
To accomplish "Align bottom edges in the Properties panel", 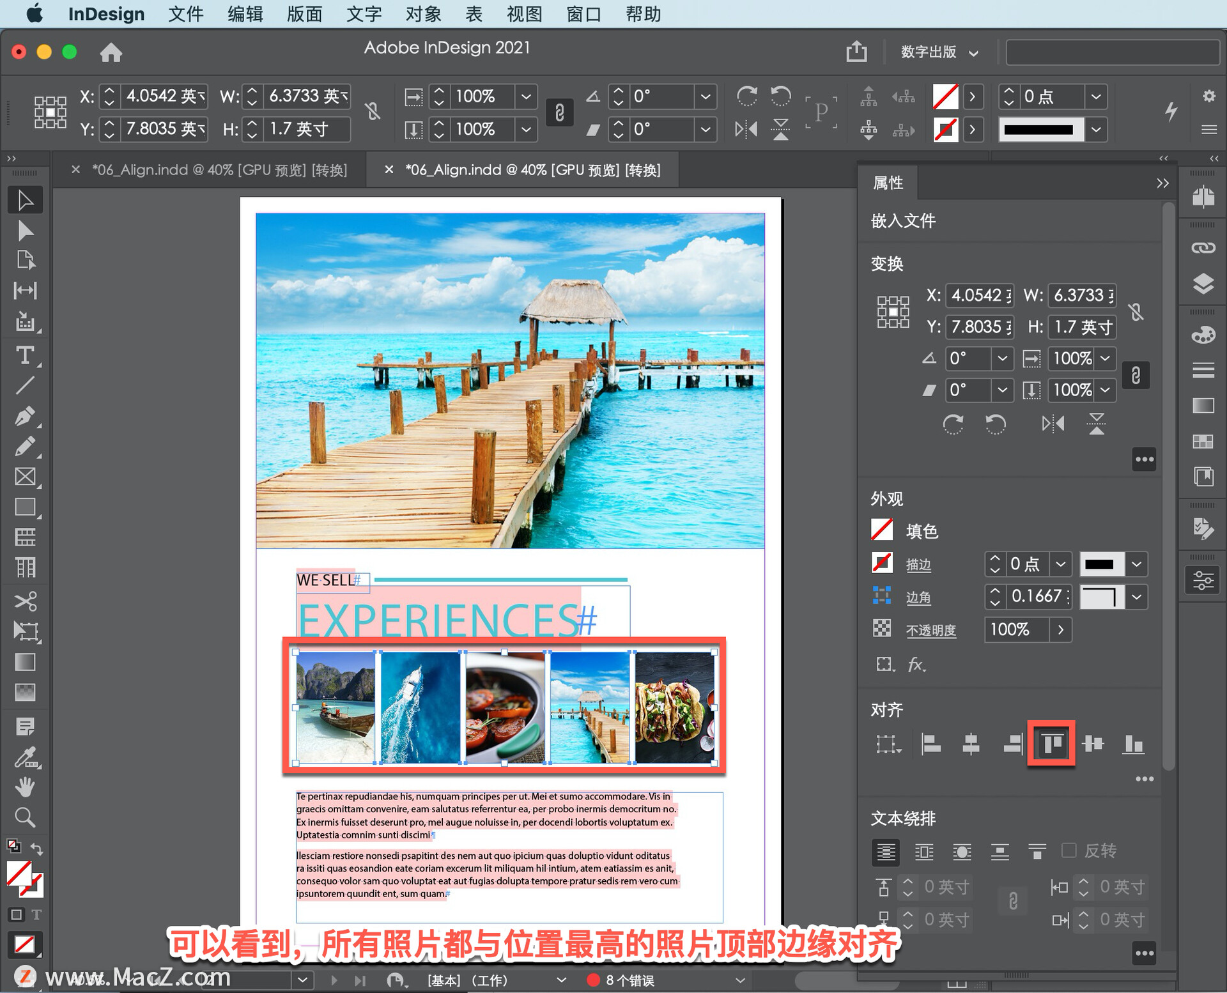I will (1133, 744).
